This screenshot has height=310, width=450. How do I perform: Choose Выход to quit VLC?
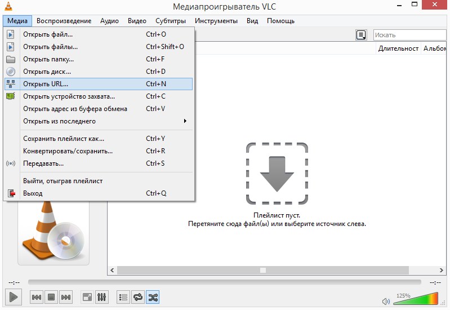click(x=99, y=193)
